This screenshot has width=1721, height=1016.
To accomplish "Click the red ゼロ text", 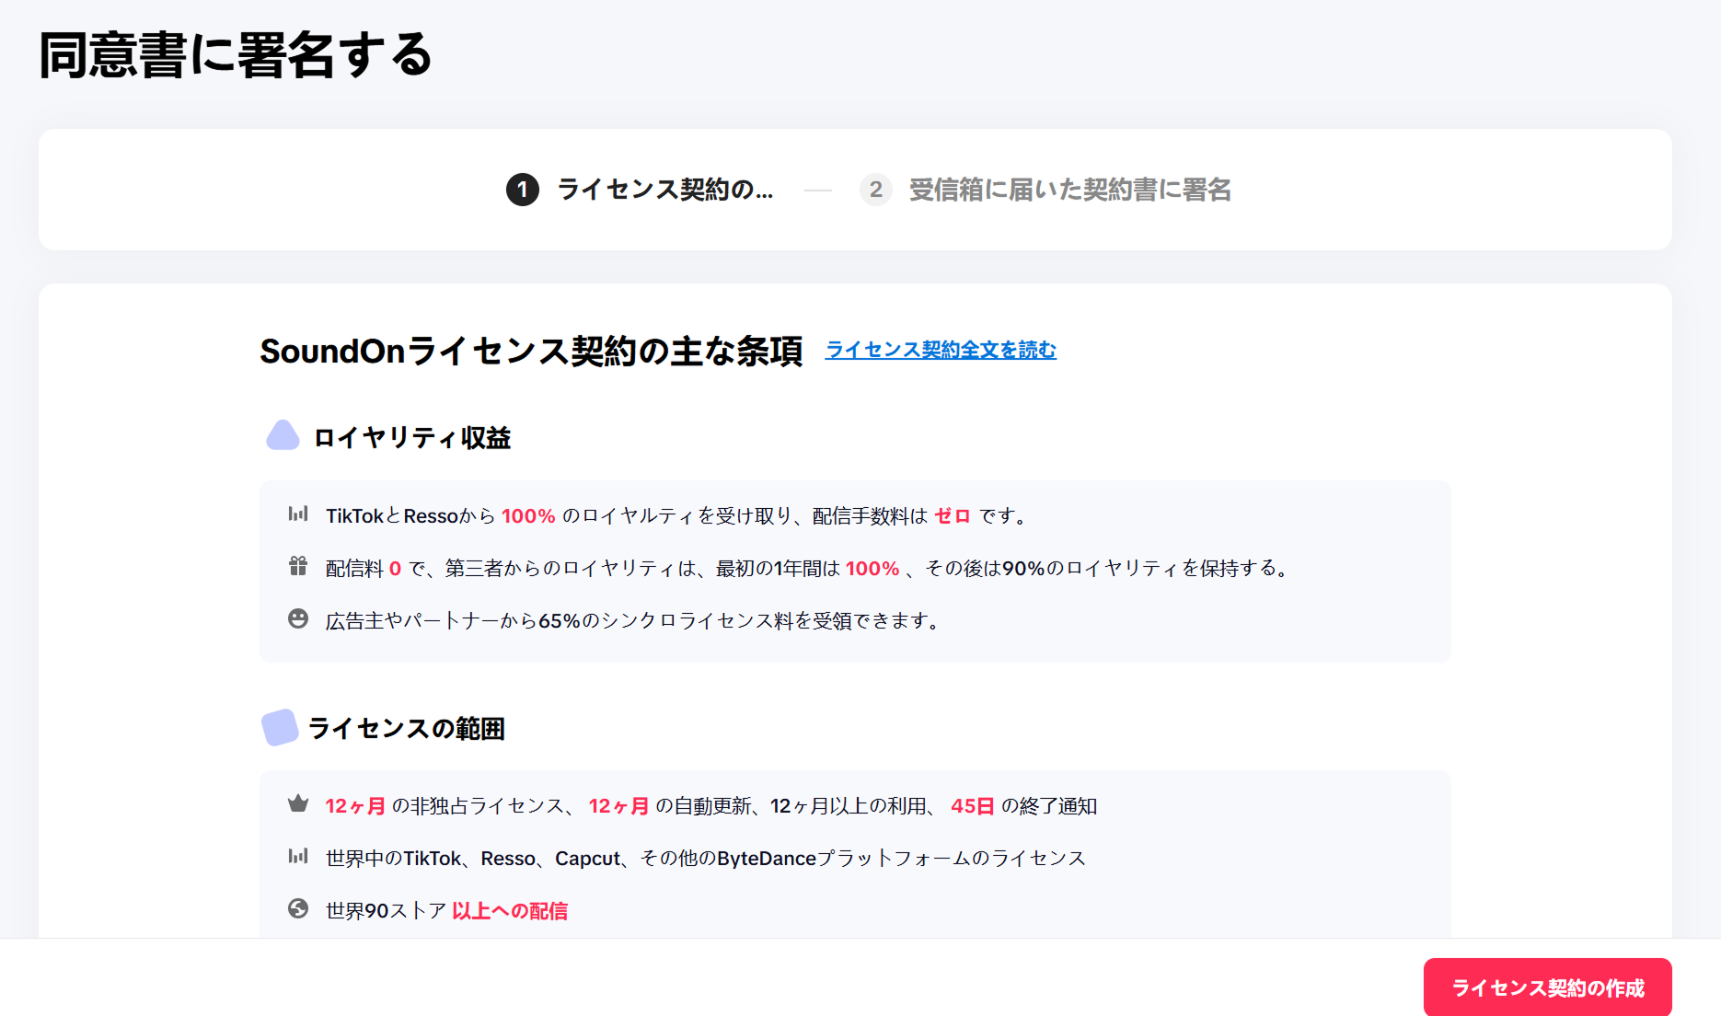I will click(953, 515).
